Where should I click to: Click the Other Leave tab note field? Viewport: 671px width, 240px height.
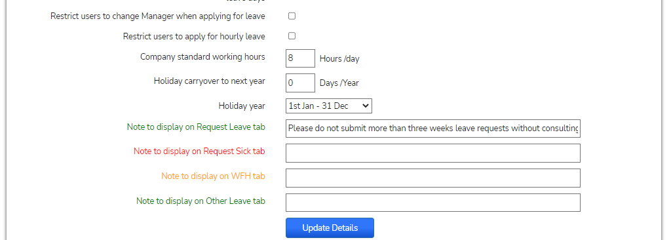point(433,203)
